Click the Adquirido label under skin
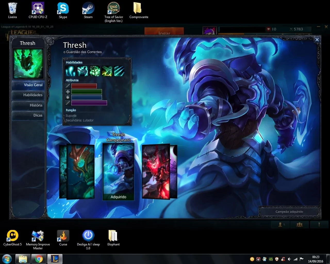Screen dimensions: 330x264 tap(118, 197)
